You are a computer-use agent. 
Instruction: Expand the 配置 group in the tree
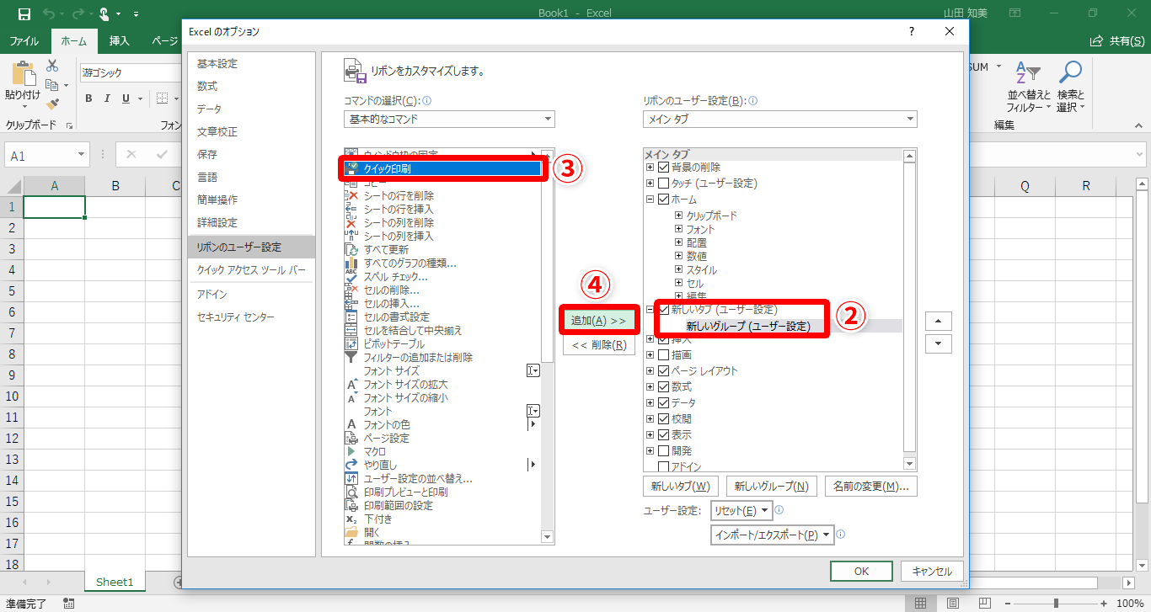click(678, 242)
